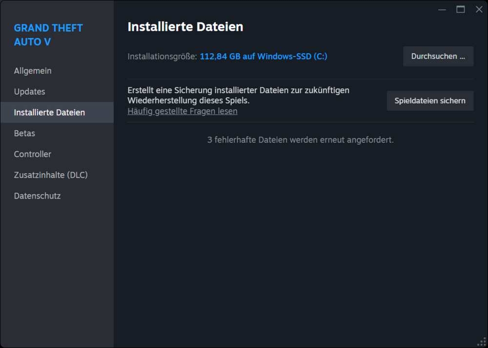Switch to the Updates section
This screenshot has height=348, width=488.
(29, 91)
